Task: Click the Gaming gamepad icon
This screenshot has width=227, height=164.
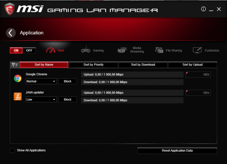Action: tap(85, 50)
